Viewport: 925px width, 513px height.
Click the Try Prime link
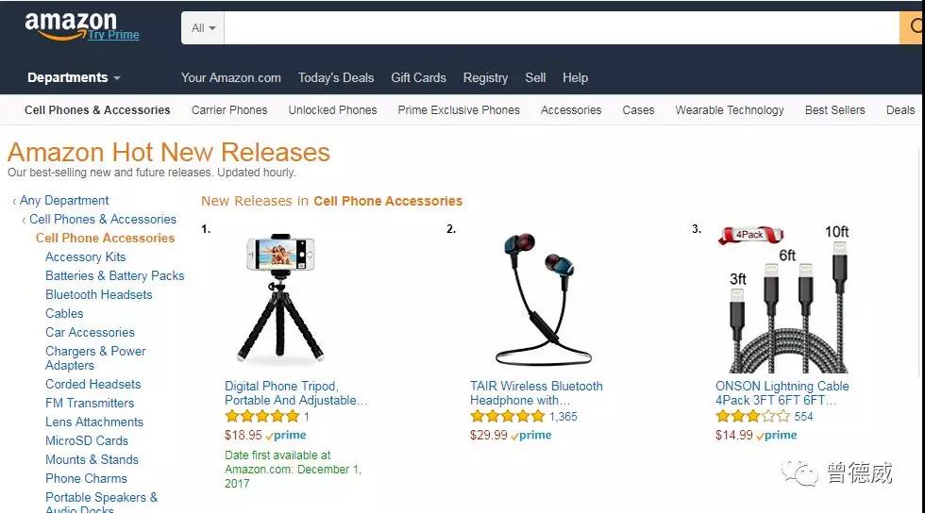tap(114, 35)
